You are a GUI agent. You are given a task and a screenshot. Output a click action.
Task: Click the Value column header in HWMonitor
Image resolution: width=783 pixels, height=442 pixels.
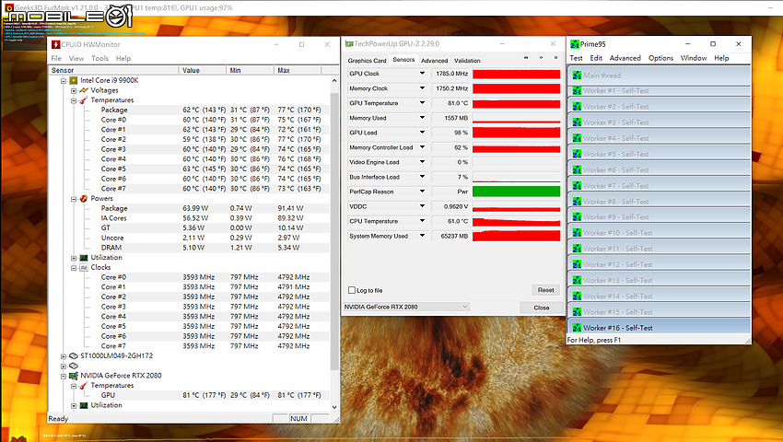pos(203,70)
